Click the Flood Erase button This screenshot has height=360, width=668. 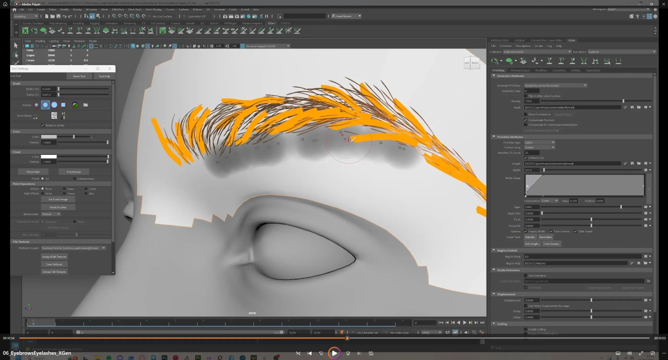[74, 172]
